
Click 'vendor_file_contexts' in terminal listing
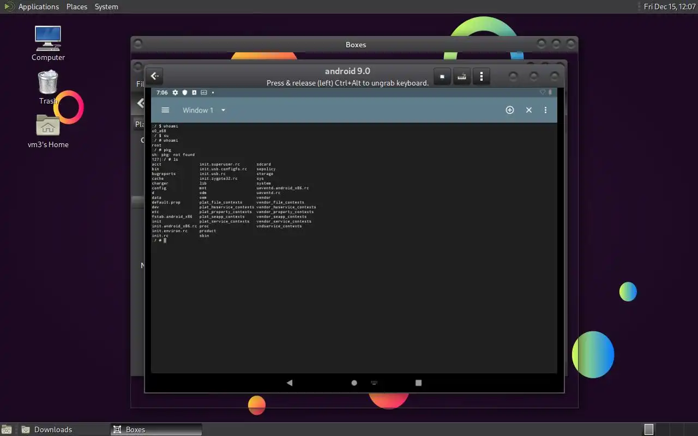[x=280, y=202]
